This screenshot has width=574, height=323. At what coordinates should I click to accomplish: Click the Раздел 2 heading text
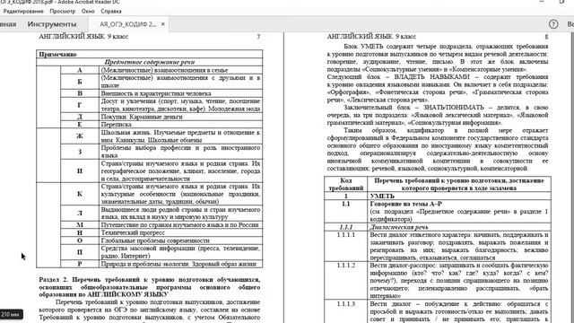click(150, 287)
